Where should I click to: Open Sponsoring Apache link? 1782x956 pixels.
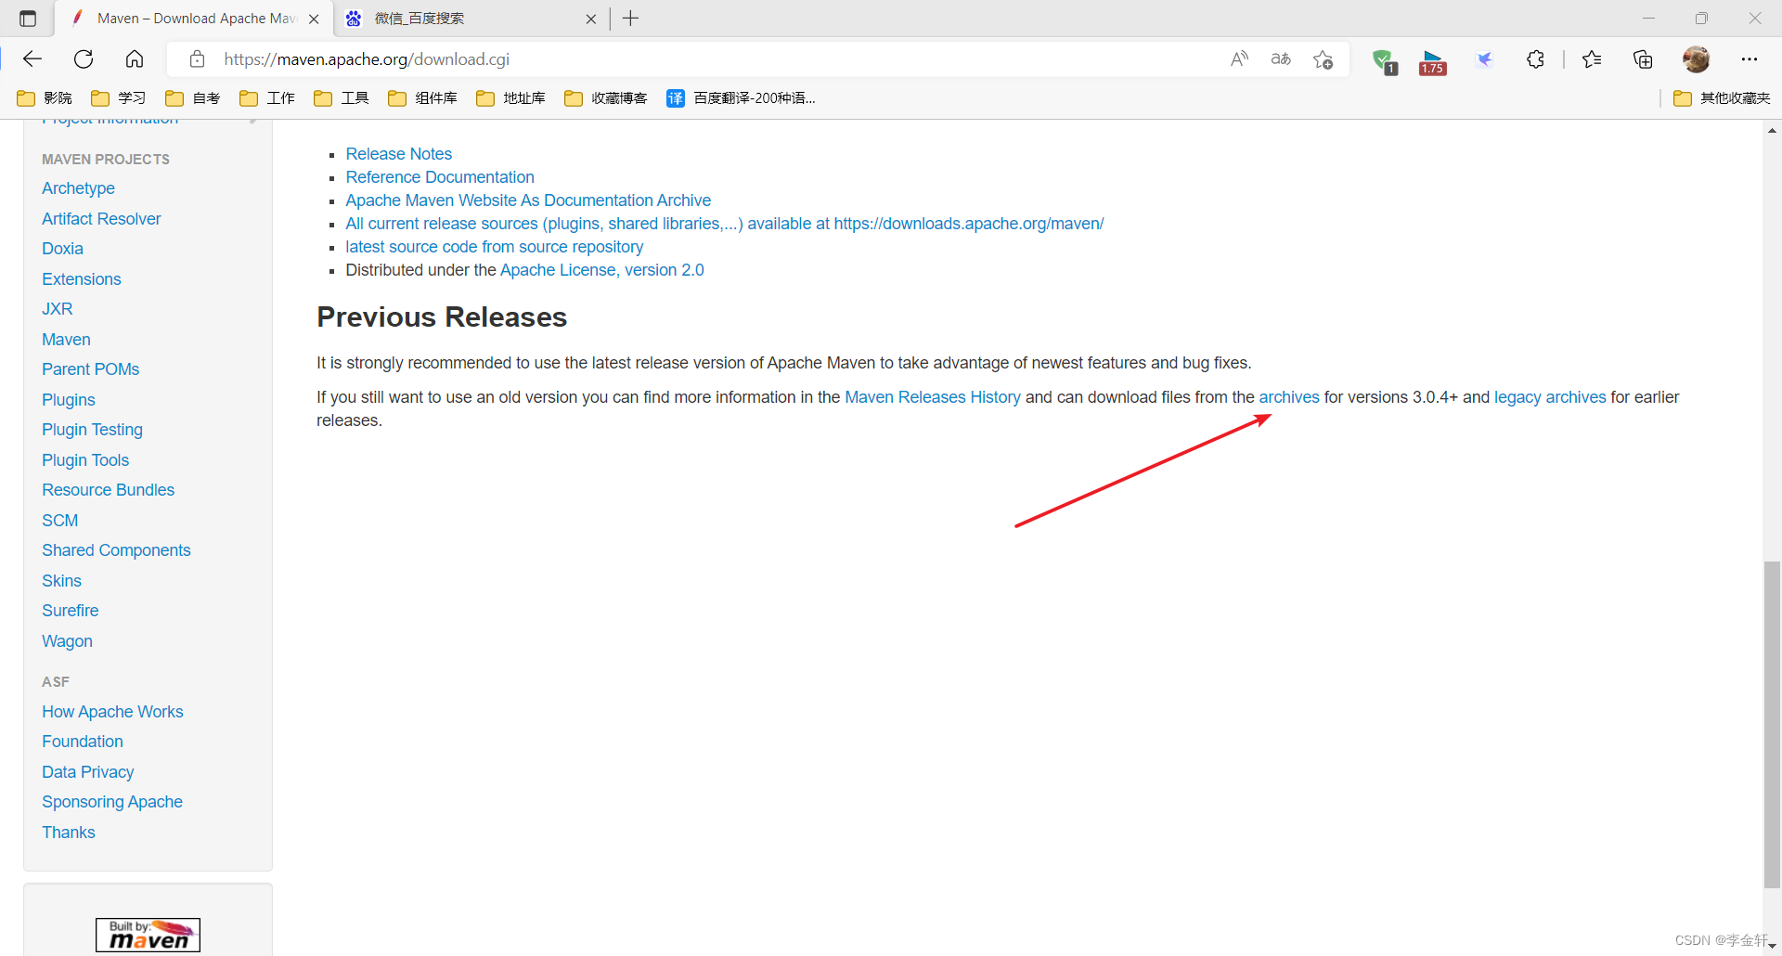[112, 802]
